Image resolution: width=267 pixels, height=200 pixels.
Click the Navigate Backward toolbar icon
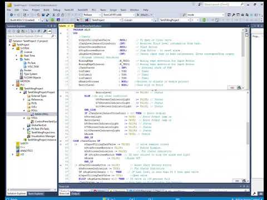tap(12, 15)
